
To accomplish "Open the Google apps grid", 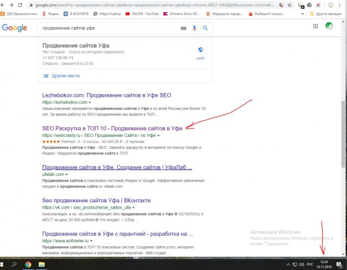I will coord(316,27).
